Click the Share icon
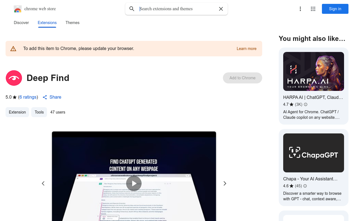The height and width of the screenshot is (221, 354). (x=45, y=97)
